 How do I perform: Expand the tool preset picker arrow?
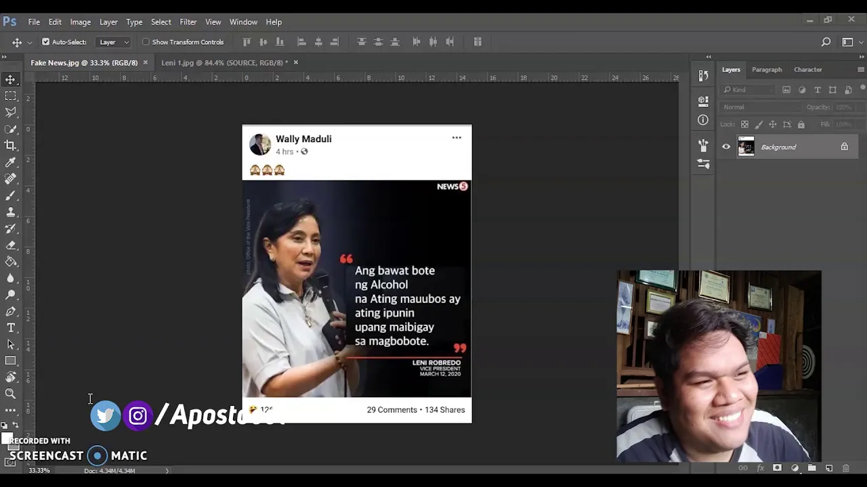pos(29,42)
